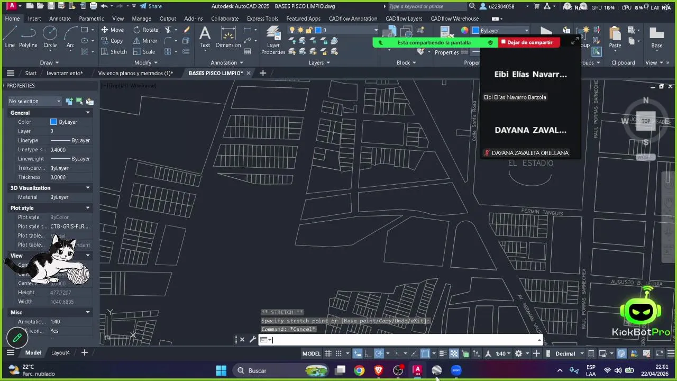Open the Home ribbon tab
Image resolution: width=677 pixels, height=381 pixels.
[12, 19]
